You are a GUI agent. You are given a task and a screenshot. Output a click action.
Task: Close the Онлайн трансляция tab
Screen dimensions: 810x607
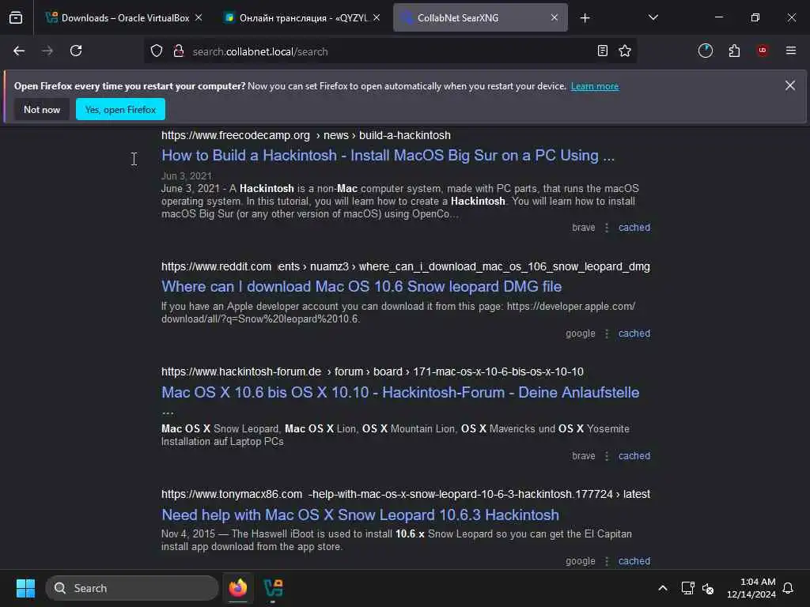point(377,17)
